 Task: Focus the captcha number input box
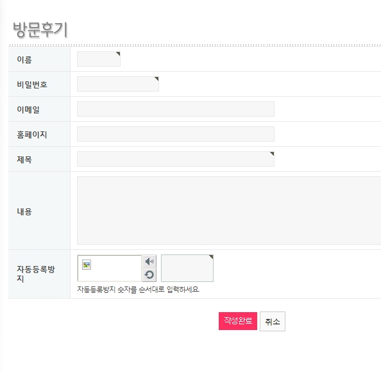coord(187,268)
